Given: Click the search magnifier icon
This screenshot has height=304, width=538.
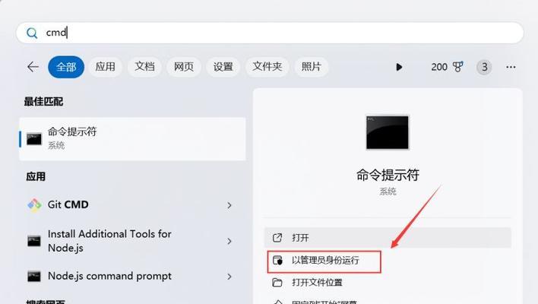Looking at the screenshot, I should [32, 33].
